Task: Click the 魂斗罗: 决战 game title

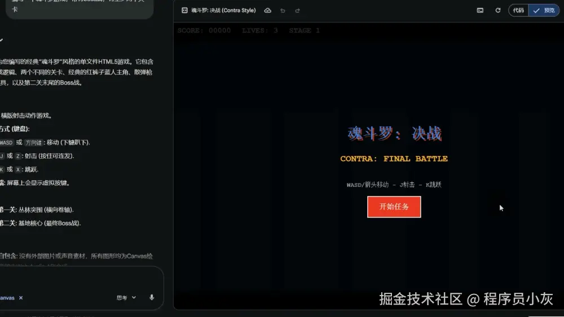Action: [394, 133]
